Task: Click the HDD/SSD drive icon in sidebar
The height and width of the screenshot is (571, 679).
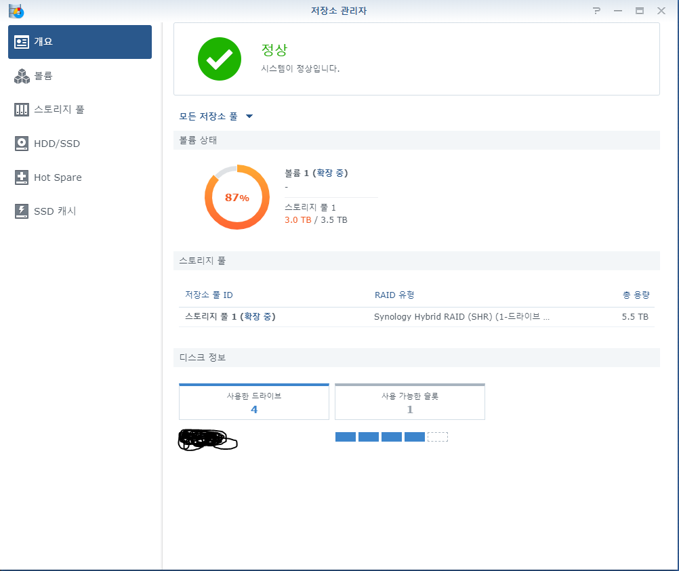Action: point(22,144)
